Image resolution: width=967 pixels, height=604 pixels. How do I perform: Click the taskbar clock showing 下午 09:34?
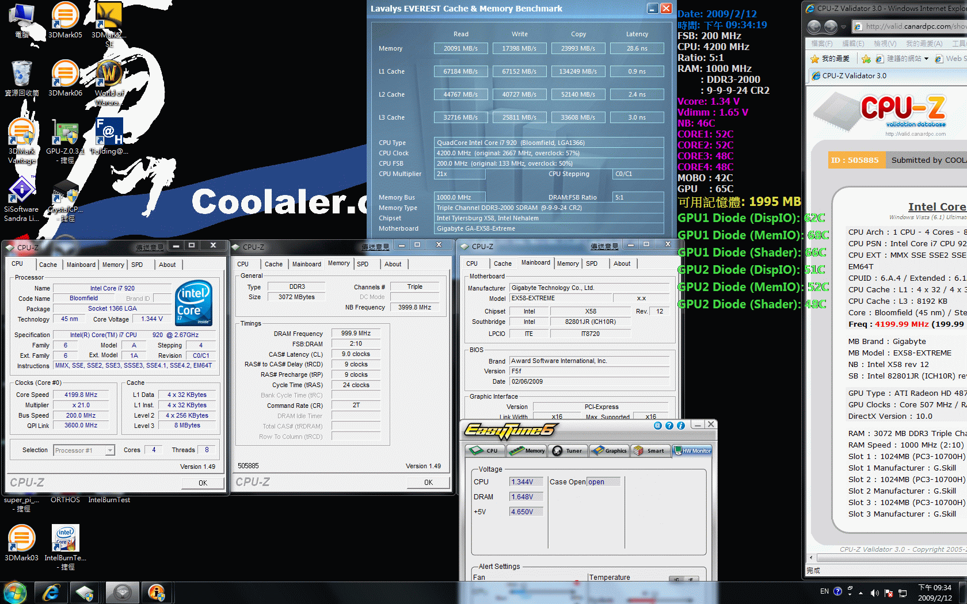(935, 592)
